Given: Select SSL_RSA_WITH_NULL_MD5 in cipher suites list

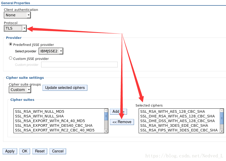Looking at the screenshot, I should click(x=59, y=111).
